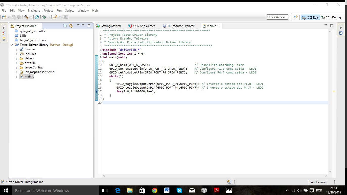Click the Windows Start button
This screenshot has height=195, width=347.
(6, 190)
